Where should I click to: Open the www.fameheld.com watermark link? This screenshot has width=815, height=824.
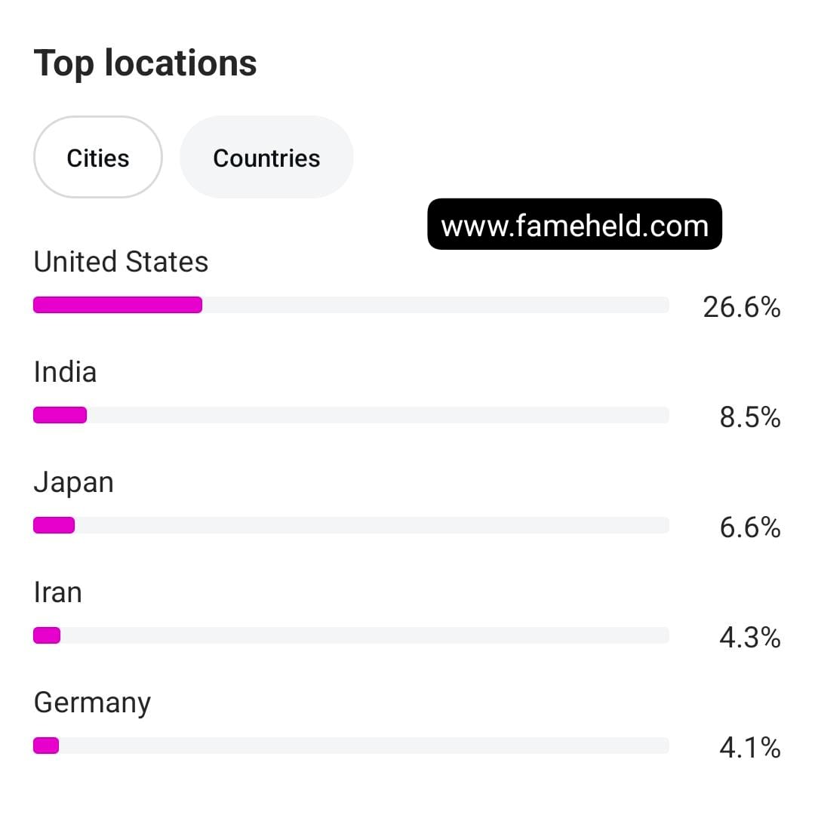pyautogui.click(x=574, y=225)
